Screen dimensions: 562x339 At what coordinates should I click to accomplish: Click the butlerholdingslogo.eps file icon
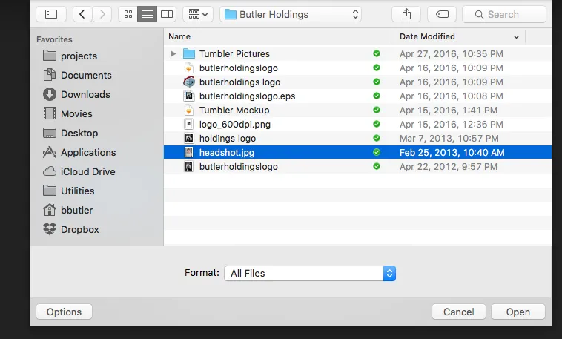[x=189, y=96]
